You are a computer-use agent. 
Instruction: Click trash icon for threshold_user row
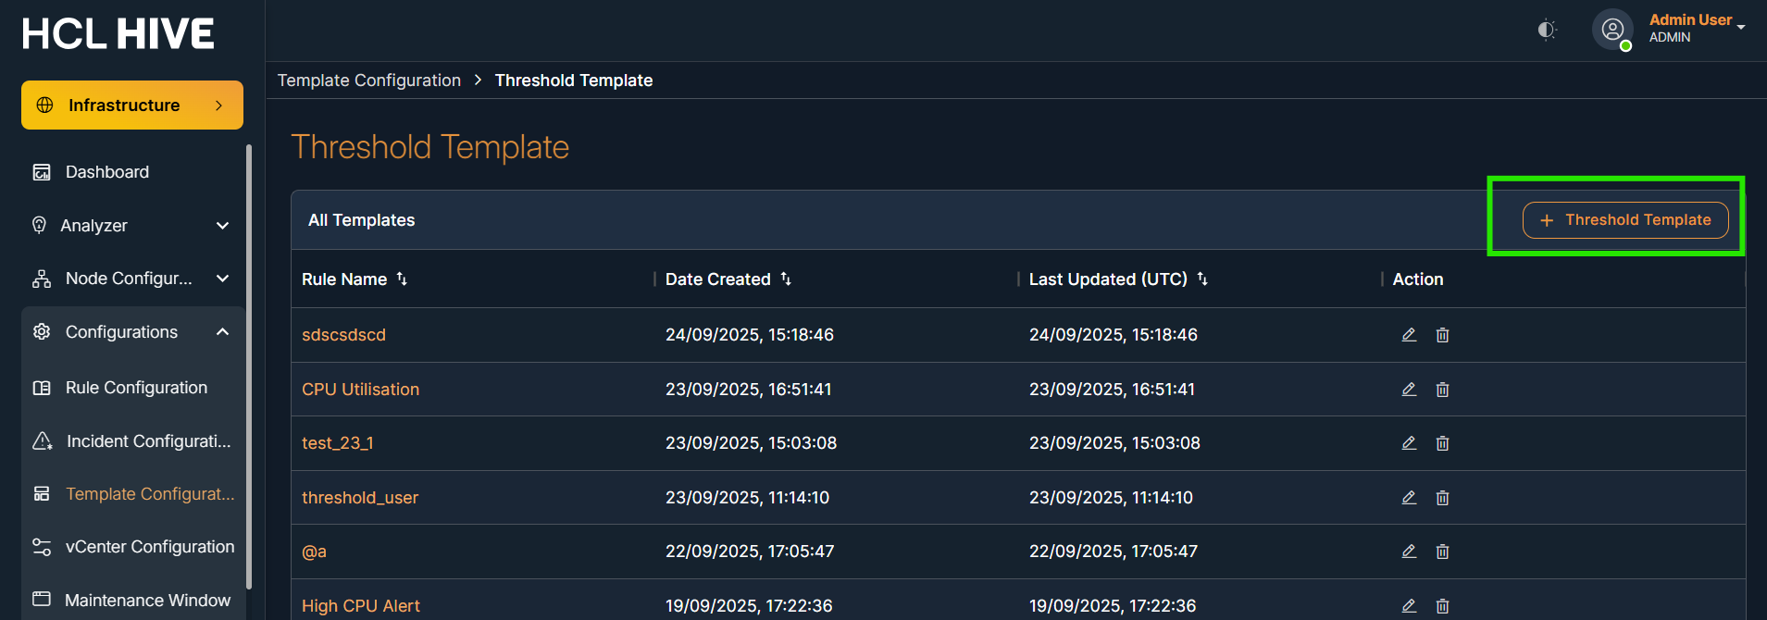coord(1442,498)
